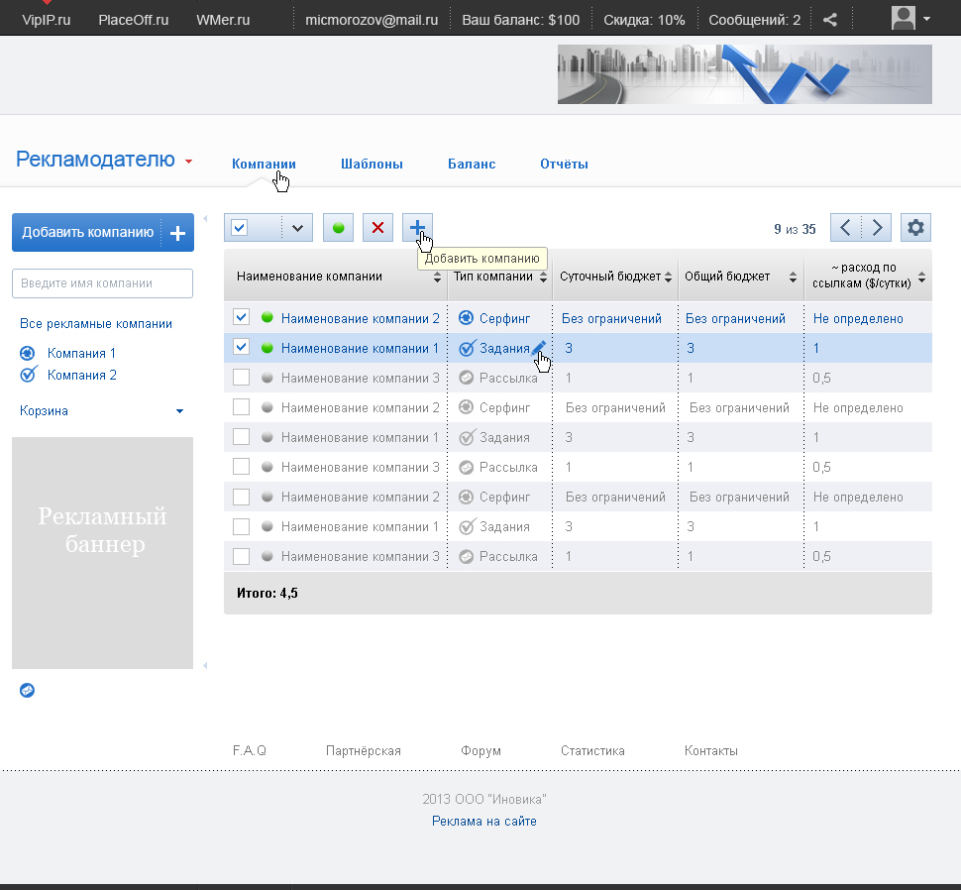
Task: Check the fourth row Наименование компании 2
Action: tap(241, 407)
